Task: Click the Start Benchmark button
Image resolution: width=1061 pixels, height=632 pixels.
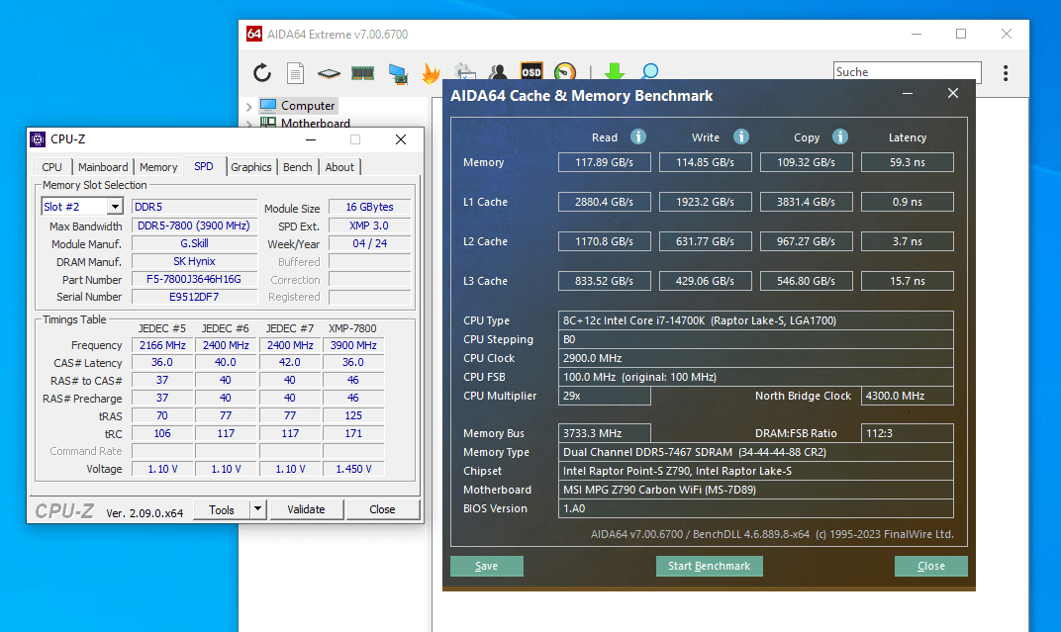Action: point(709,566)
